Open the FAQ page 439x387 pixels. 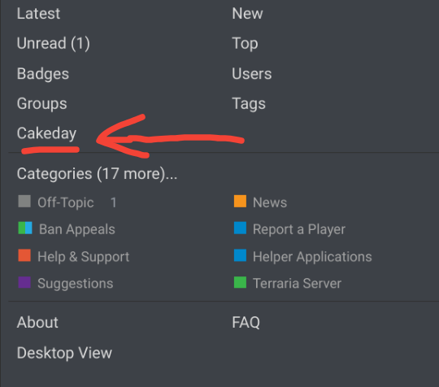(x=246, y=323)
